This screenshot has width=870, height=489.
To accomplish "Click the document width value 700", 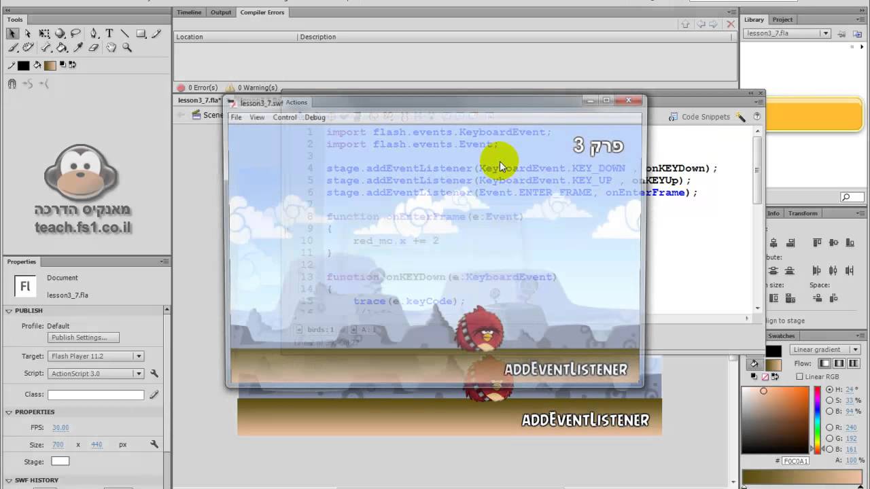I will pyautogui.click(x=58, y=445).
